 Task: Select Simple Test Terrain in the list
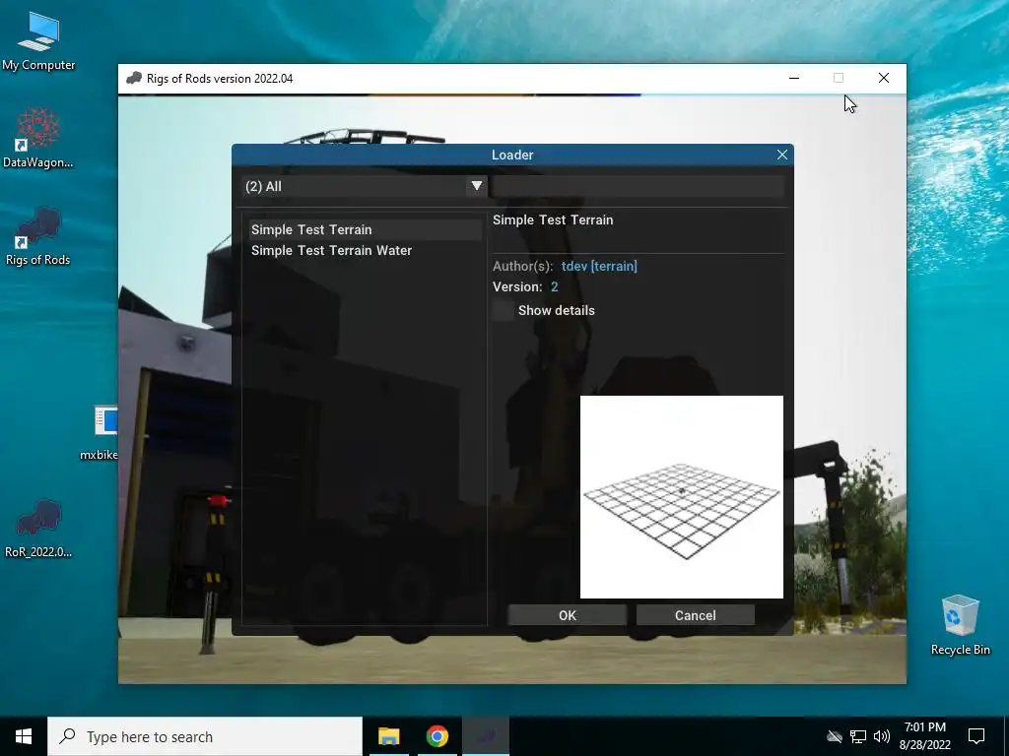(x=365, y=229)
